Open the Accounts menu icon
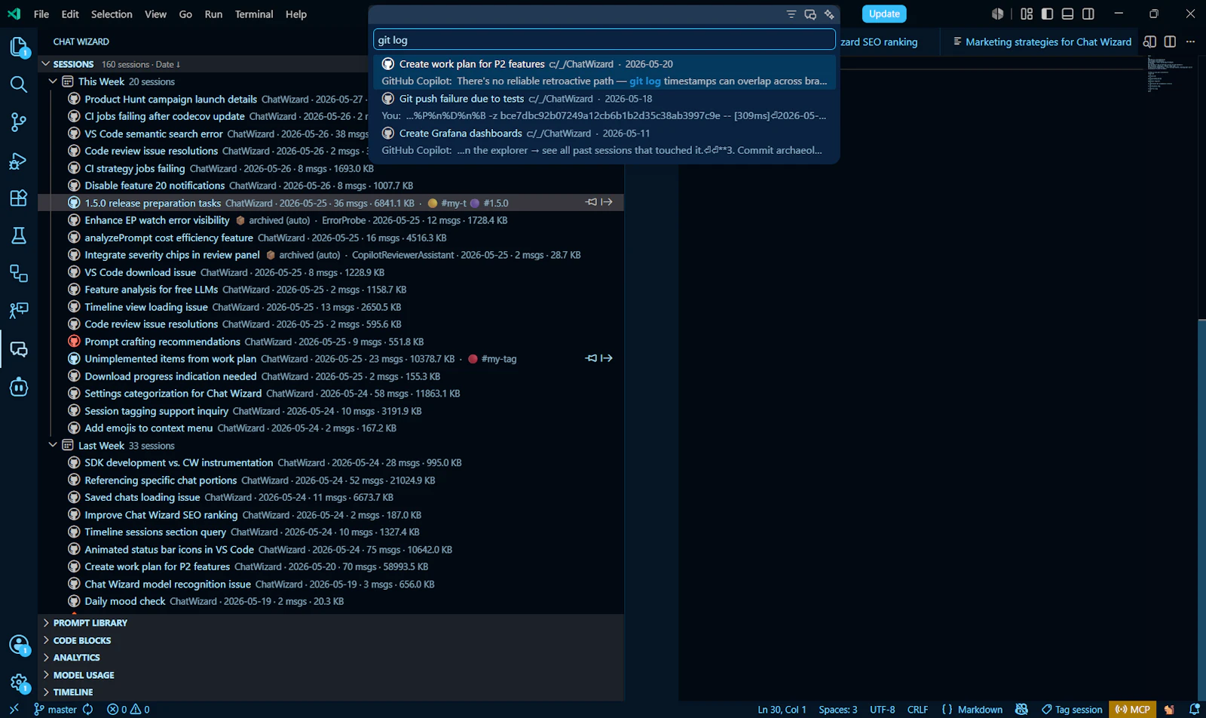Screen dimensions: 1206x718 point(19,645)
